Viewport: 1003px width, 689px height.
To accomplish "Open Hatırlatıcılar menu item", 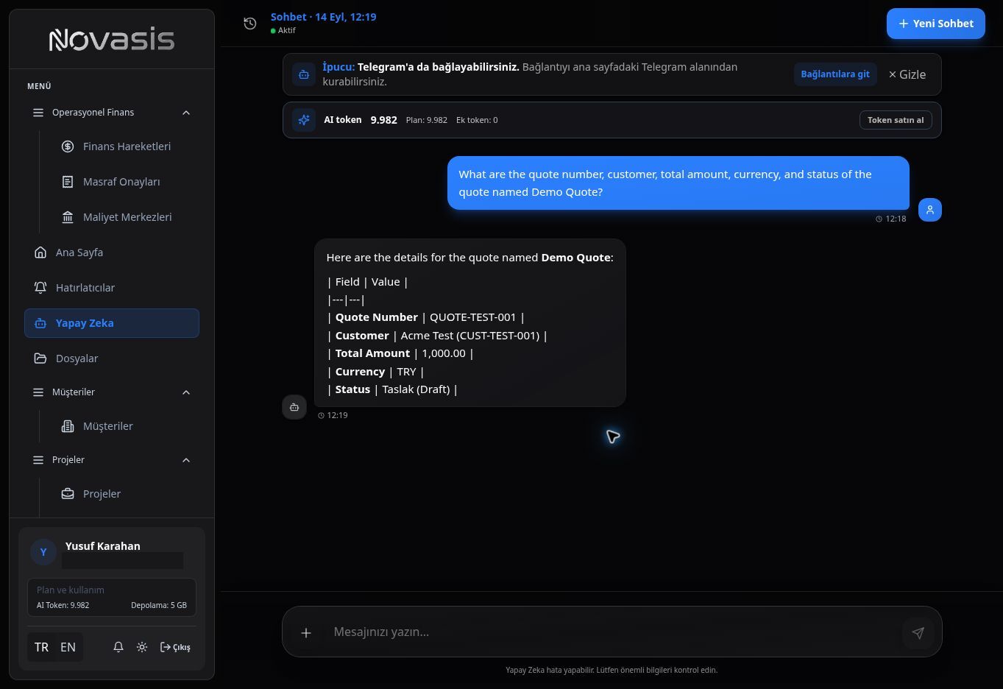I will [x=112, y=288].
